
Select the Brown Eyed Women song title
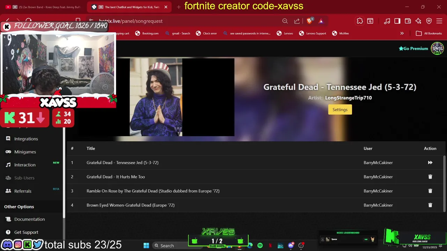pos(131,205)
